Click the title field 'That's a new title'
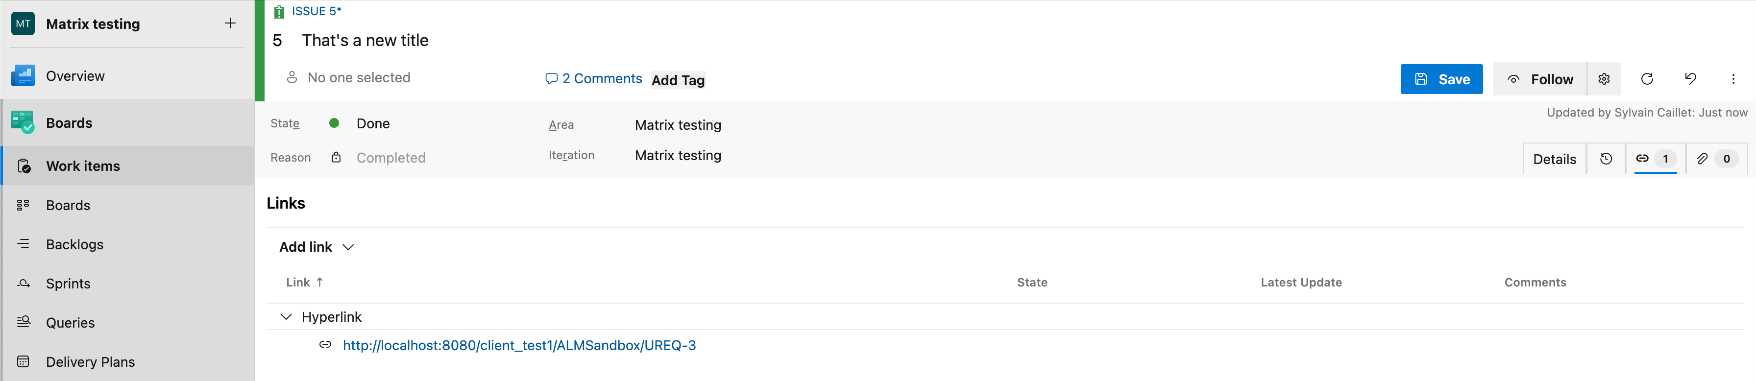This screenshot has height=381, width=1756. [366, 40]
